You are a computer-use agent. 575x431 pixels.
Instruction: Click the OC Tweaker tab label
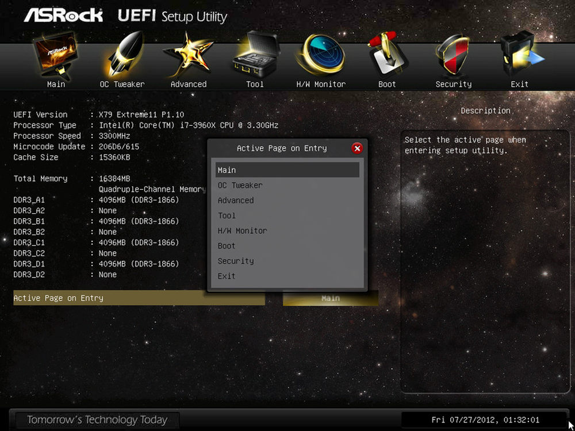point(122,84)
